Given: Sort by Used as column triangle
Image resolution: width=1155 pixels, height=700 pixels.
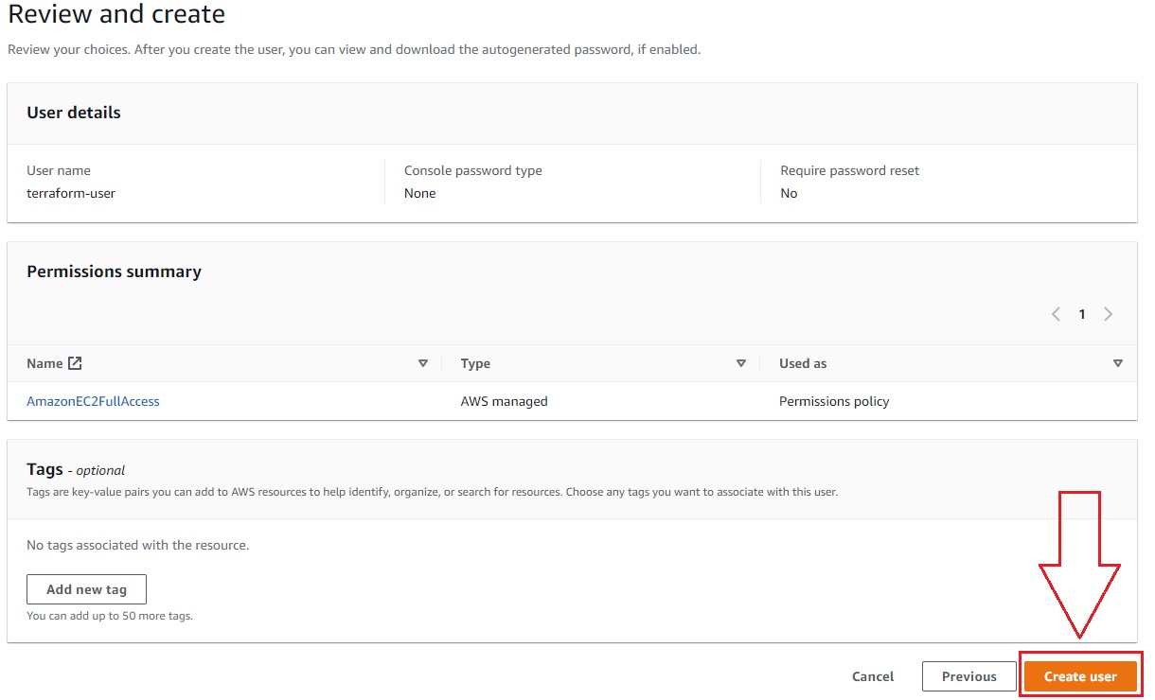Looking at the screenshot, I should pyautogui.click(x=1118, y=363).
